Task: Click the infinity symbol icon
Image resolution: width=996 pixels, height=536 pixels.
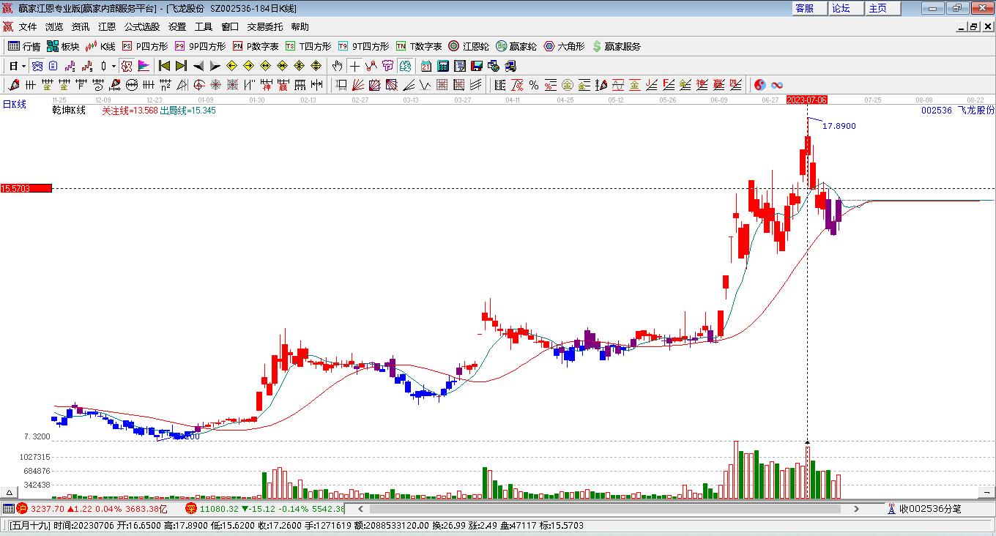Action: (x=777, y=85)
